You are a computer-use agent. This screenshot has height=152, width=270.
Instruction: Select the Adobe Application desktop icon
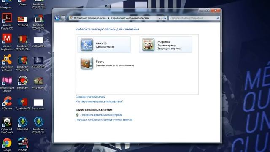click(x=7, y=42)
